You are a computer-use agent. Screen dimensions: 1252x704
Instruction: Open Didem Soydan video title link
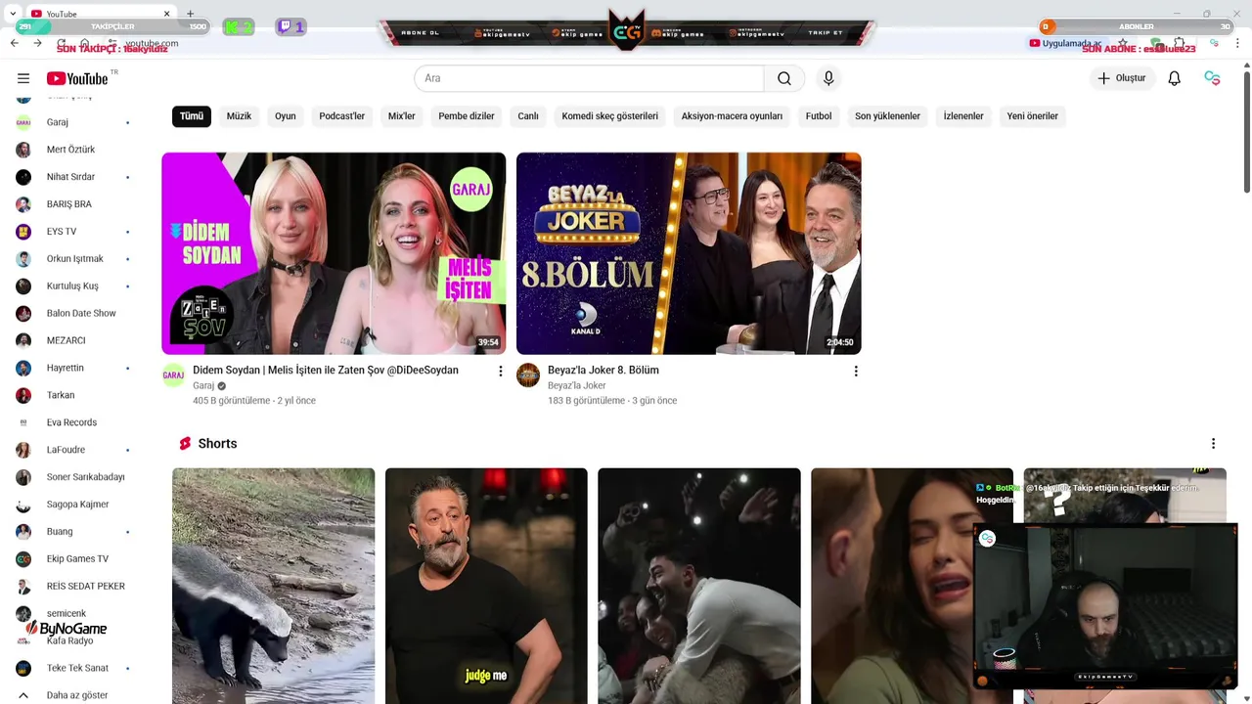(326, 371)
